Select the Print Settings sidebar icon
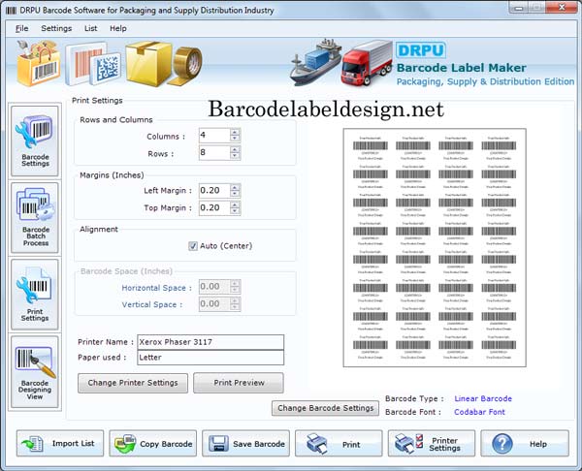 pos(35,294)
